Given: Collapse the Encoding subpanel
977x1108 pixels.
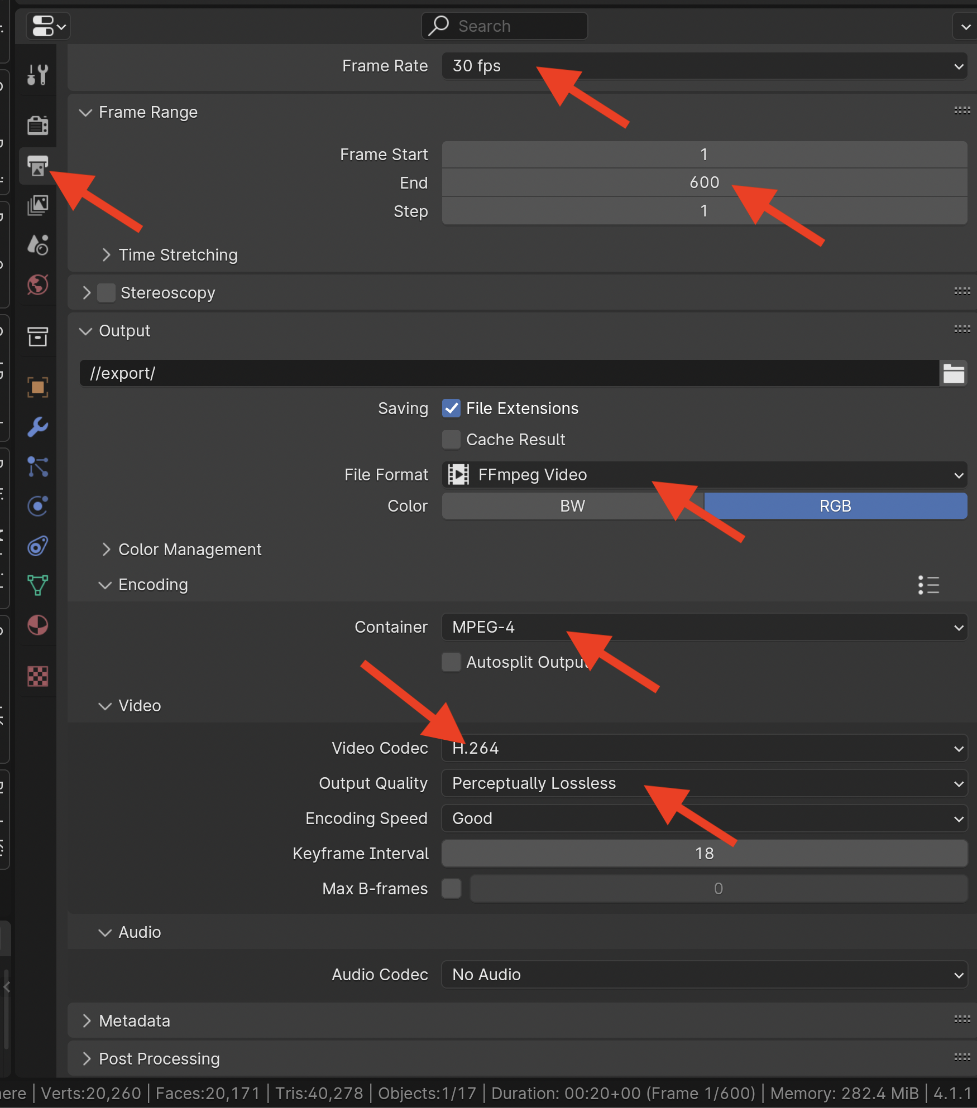Looking at the screenshot, I should tap(105, 585).
